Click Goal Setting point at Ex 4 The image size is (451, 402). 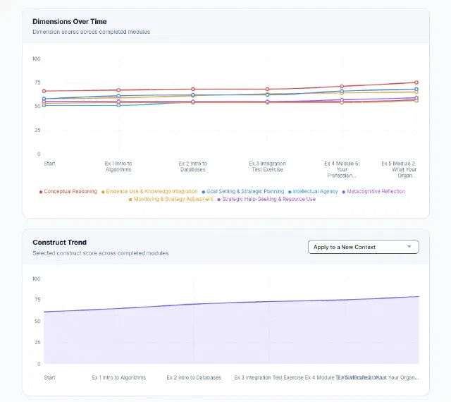coord(342,91)
